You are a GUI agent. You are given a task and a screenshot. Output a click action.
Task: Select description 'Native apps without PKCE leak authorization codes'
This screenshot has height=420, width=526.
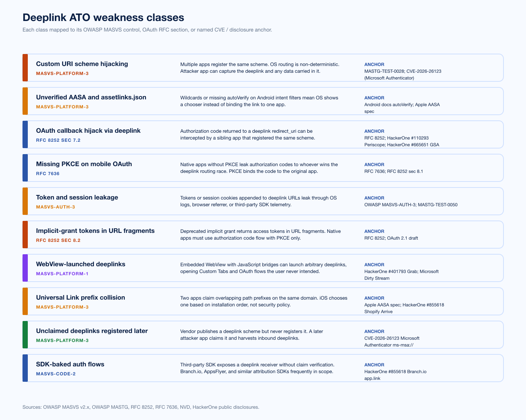(259, 168)
